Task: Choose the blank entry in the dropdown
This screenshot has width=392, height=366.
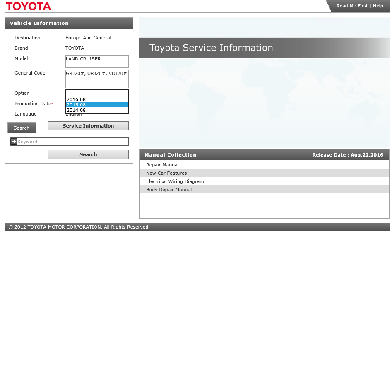Action: point(96,94)
